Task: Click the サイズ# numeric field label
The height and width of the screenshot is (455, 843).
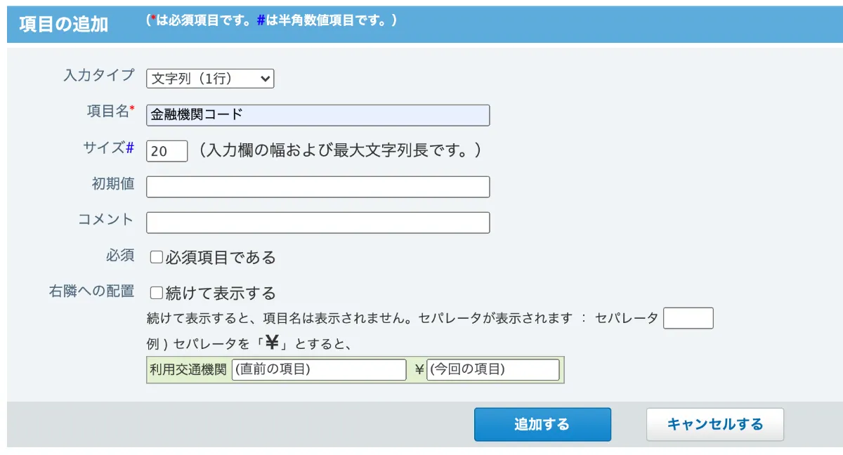Action: click(x=108, y=147)
